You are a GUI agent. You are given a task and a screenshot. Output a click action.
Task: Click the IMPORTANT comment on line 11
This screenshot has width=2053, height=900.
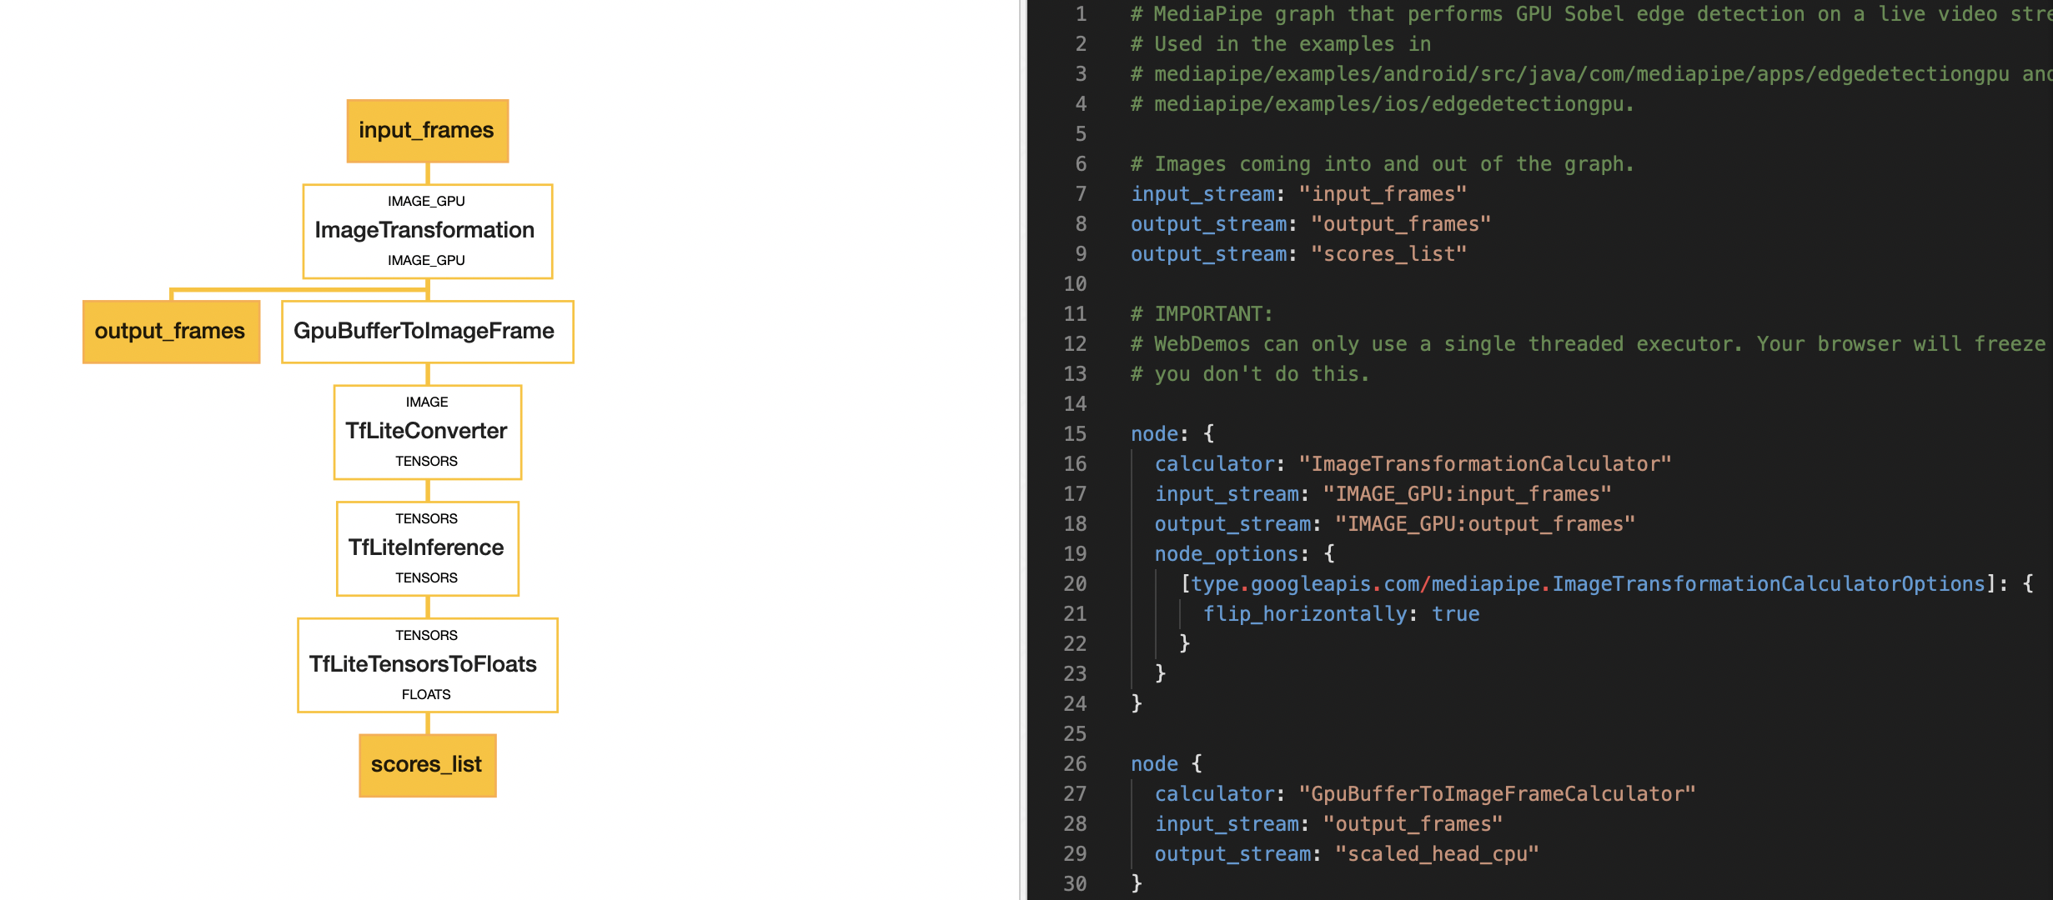tap(1202, 314)
